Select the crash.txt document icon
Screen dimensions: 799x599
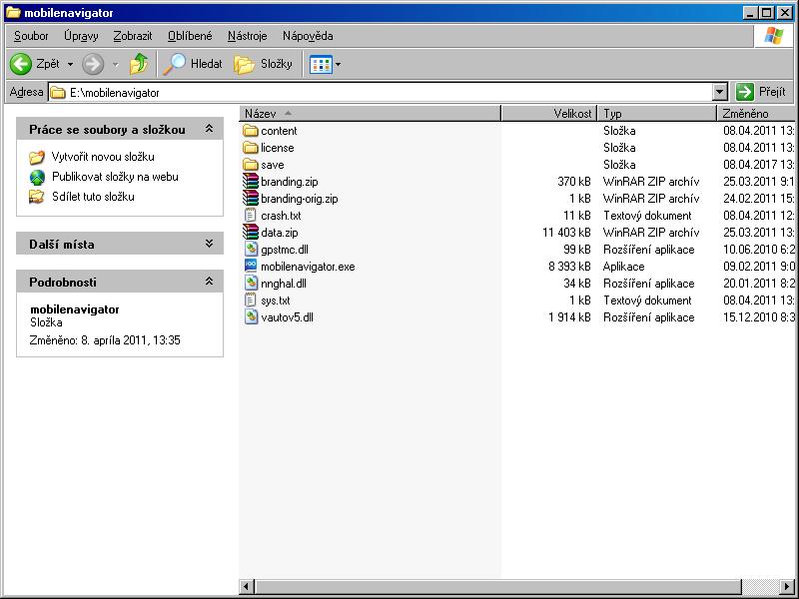coord(251,216)
